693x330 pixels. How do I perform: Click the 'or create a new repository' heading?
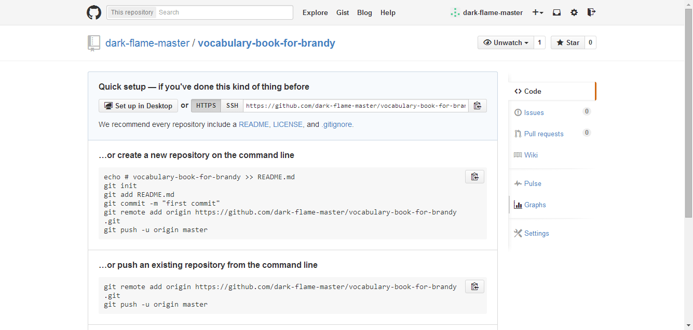[197, 155]
